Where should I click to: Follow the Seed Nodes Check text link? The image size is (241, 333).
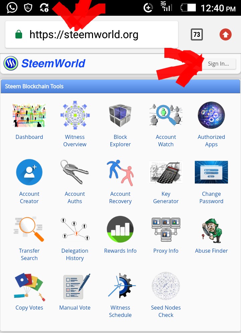coord(166,311)
